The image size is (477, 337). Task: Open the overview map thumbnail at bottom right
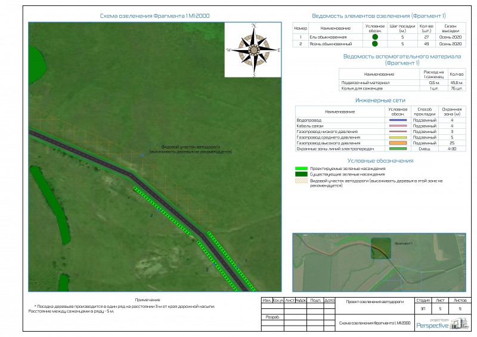click(379, 262)
